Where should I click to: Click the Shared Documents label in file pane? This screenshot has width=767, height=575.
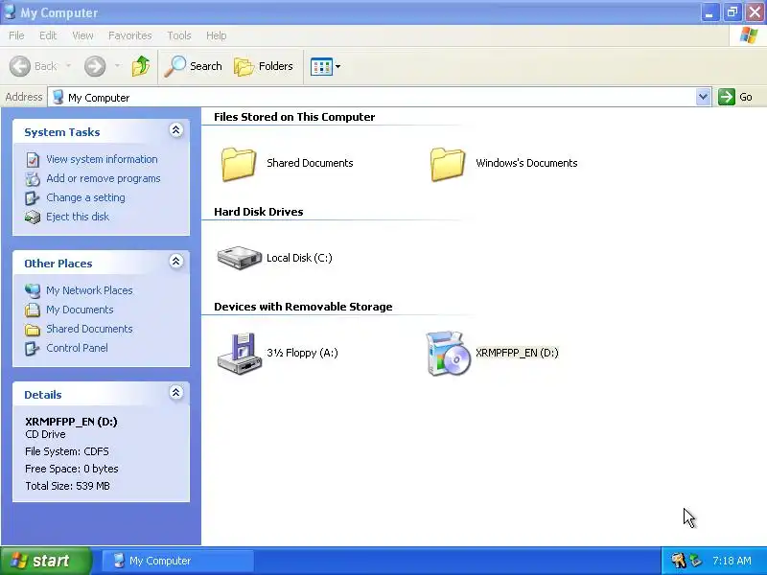click(310, 163)
